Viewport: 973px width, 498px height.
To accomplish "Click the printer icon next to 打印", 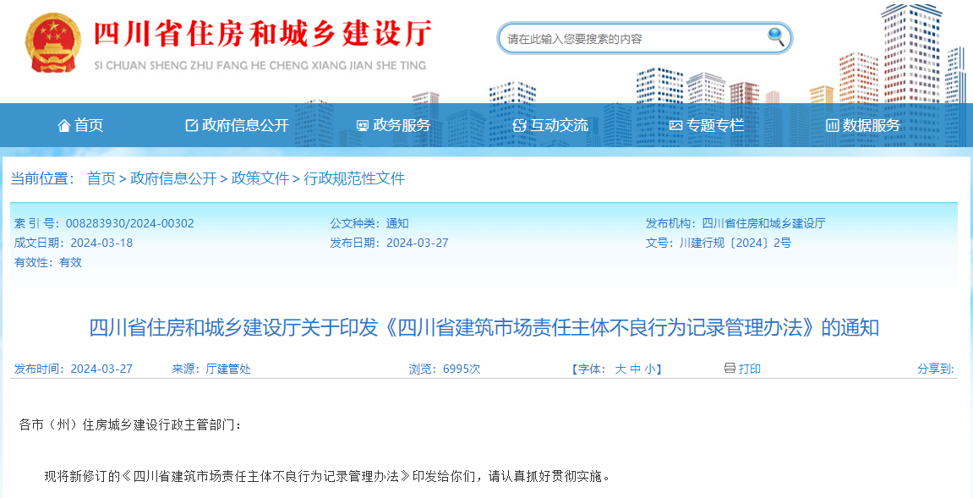I will tap(729, 368).
